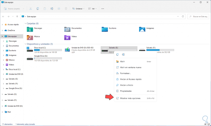Select Música in sidebar tree

[12, 60]
